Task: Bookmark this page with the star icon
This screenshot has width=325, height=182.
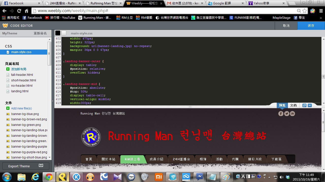Action: point(304,11)
